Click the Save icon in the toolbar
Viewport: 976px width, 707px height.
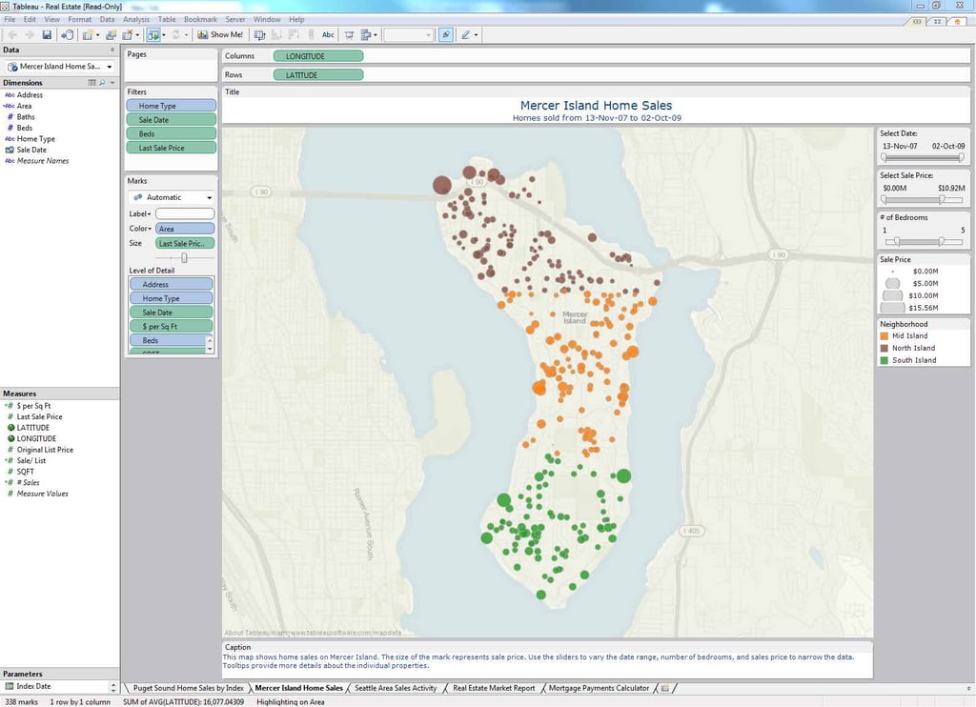(x=46, y=35)
